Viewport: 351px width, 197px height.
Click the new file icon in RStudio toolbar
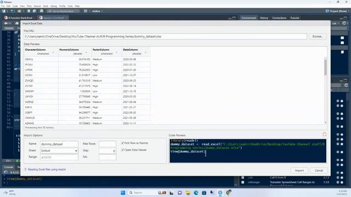[4, 11]
